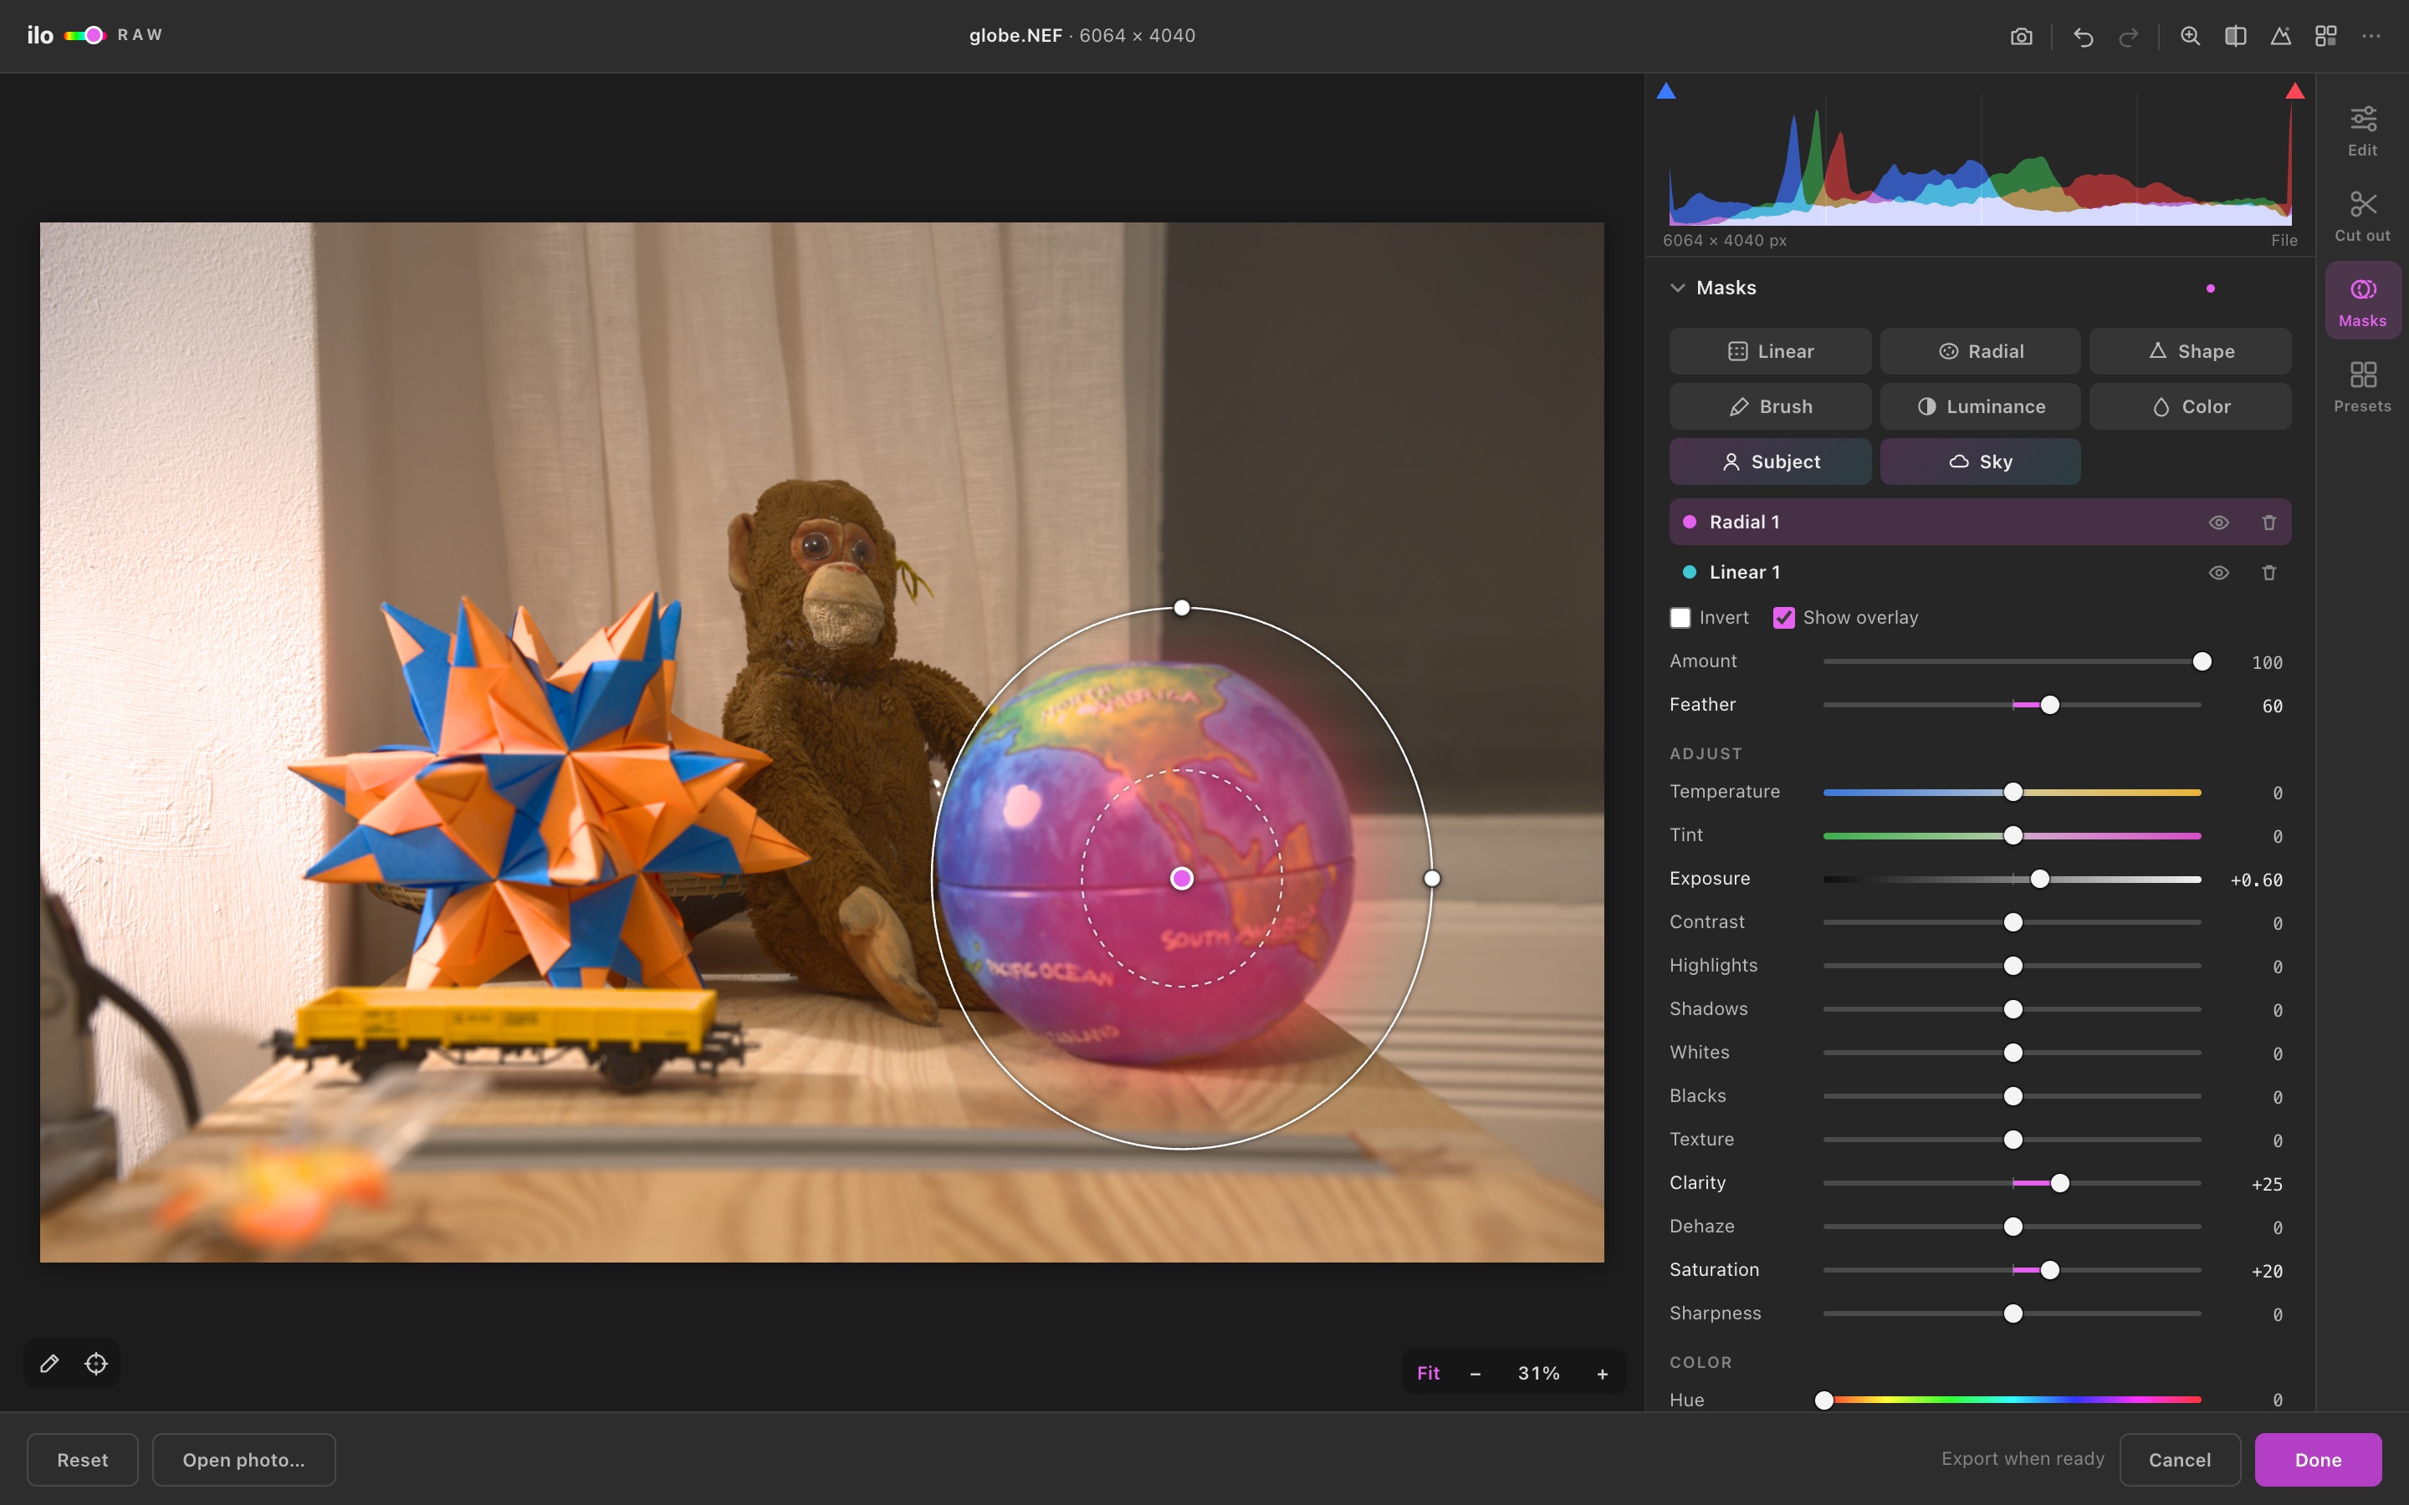Add a Color mask
Screen dimensions: 2409x1505
tap(2190, 407)
